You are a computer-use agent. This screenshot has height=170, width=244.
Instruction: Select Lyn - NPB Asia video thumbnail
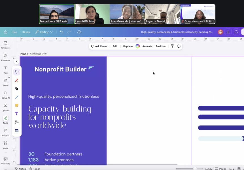92,14
